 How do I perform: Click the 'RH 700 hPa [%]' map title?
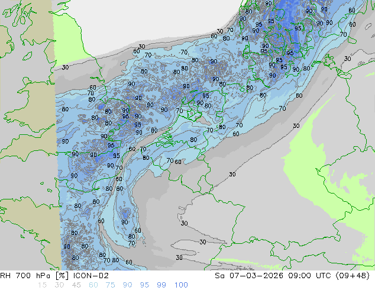(34, 276)
